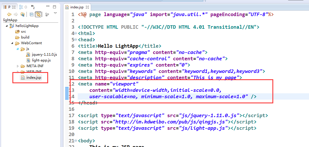Click the Back navigation arrow in Project Explorer
The image size is (309, 147).
click(x=9, y=14)
